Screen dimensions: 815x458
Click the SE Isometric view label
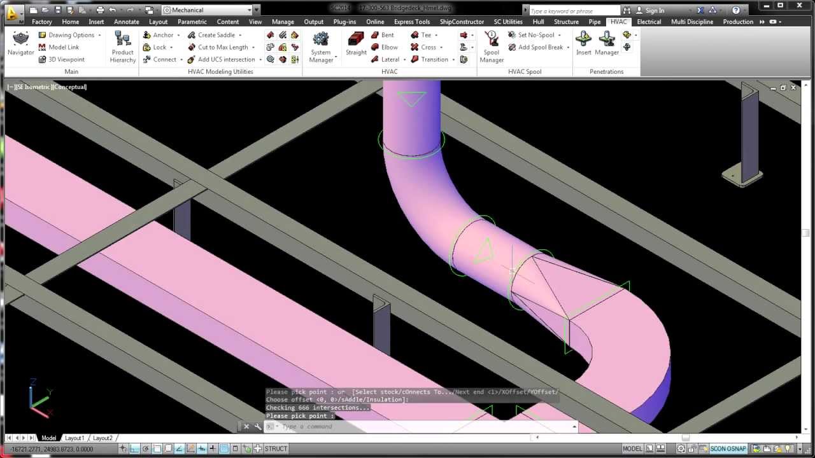(x=33, y=87)
